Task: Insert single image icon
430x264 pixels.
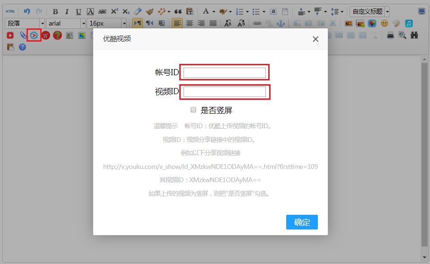Action: click(x=348, y=23)
